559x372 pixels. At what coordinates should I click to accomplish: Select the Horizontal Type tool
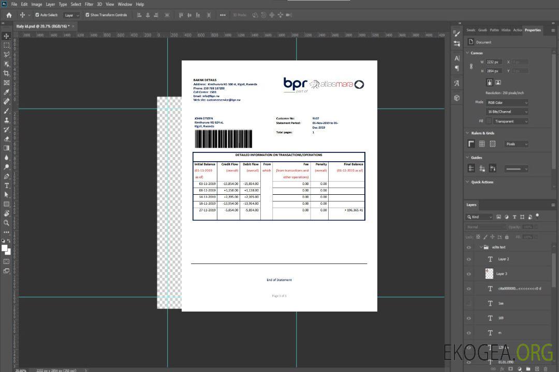coord(6,185)
